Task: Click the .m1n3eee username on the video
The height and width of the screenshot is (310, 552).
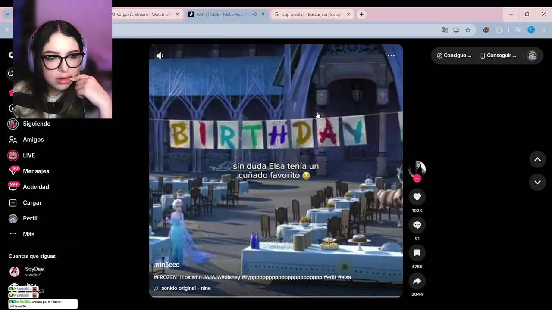Action: click(166, 264)
